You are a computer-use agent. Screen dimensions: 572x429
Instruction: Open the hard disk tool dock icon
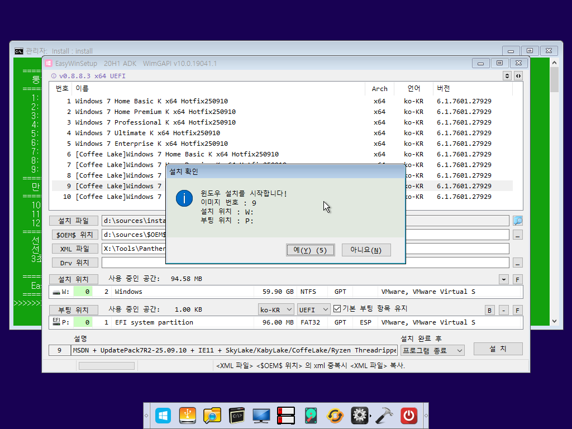point(311,416)
